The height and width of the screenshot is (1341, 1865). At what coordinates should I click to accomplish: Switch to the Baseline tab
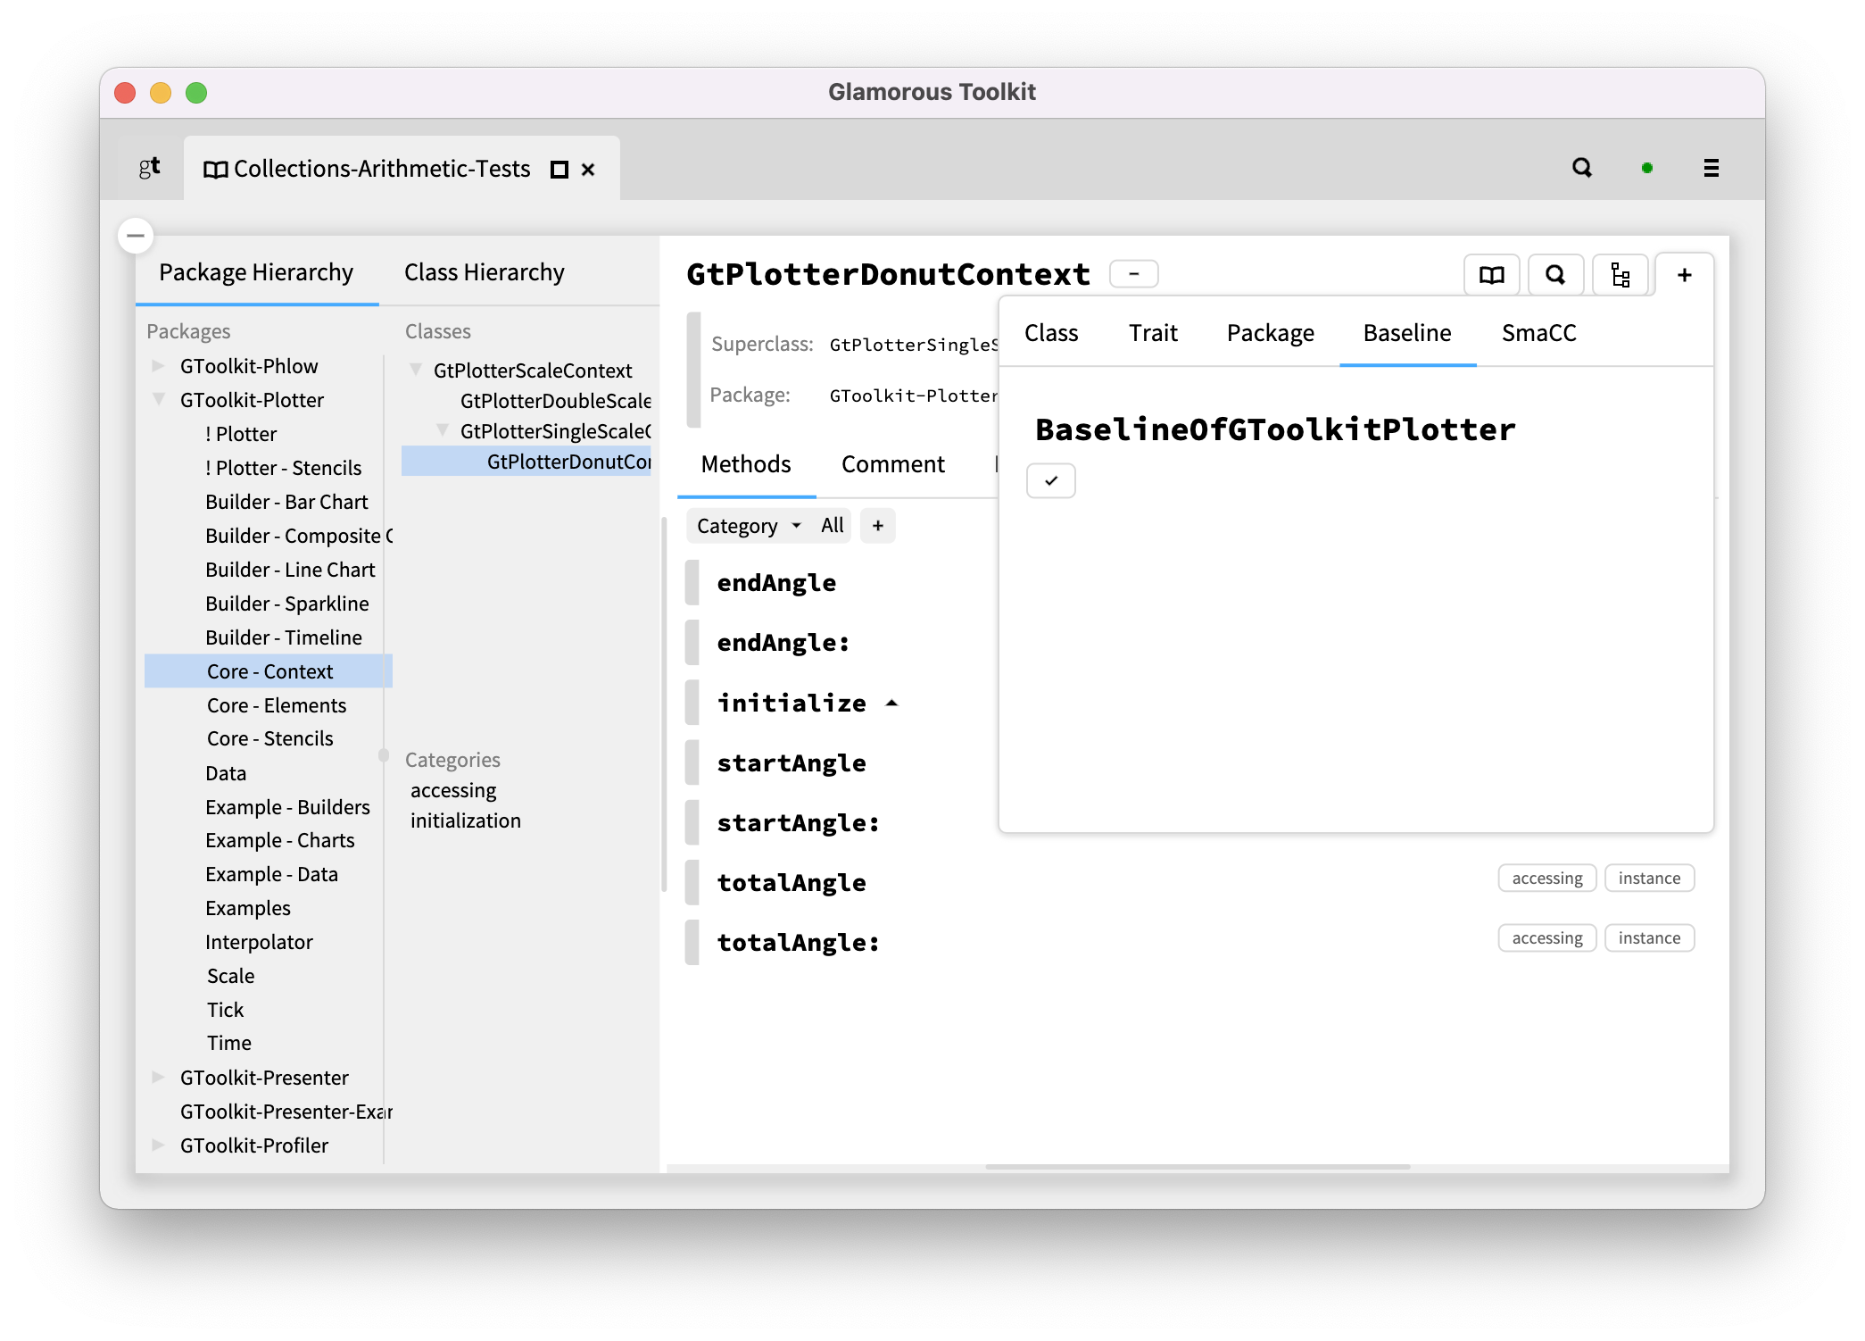coord(1407,333)
